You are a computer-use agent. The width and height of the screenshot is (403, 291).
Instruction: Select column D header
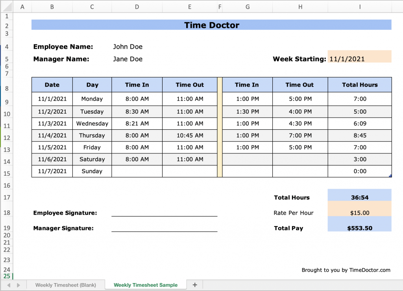tap(137, 7)
